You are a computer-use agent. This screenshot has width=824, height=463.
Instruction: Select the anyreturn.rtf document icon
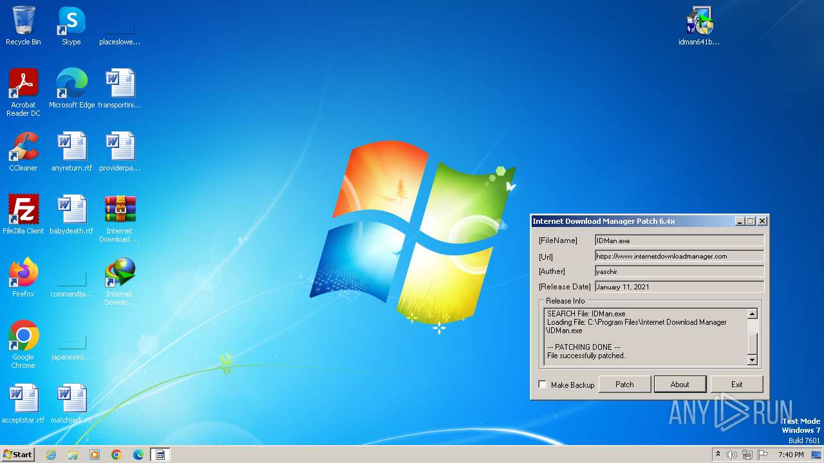pos(71,151)
